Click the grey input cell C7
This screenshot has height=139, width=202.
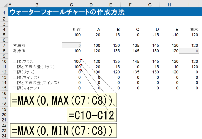tap(72, 45)
